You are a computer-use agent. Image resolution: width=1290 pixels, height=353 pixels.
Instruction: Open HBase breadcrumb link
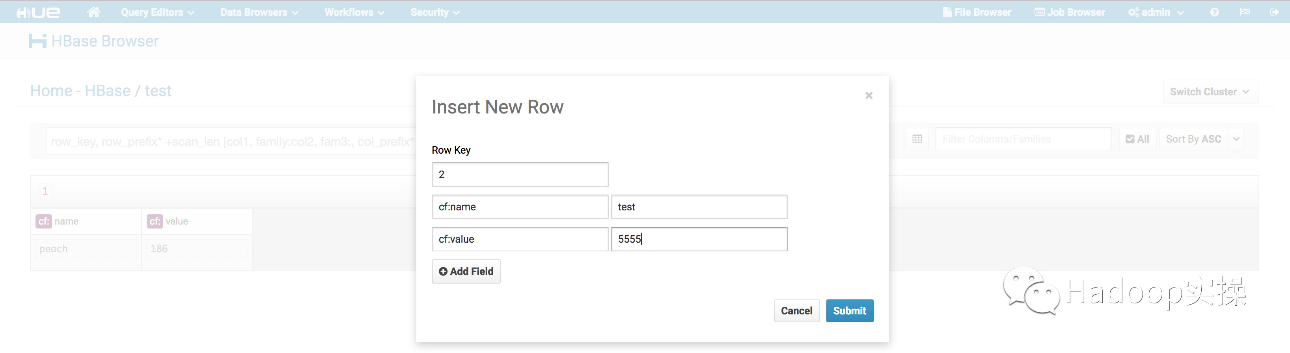coord(108,91)
